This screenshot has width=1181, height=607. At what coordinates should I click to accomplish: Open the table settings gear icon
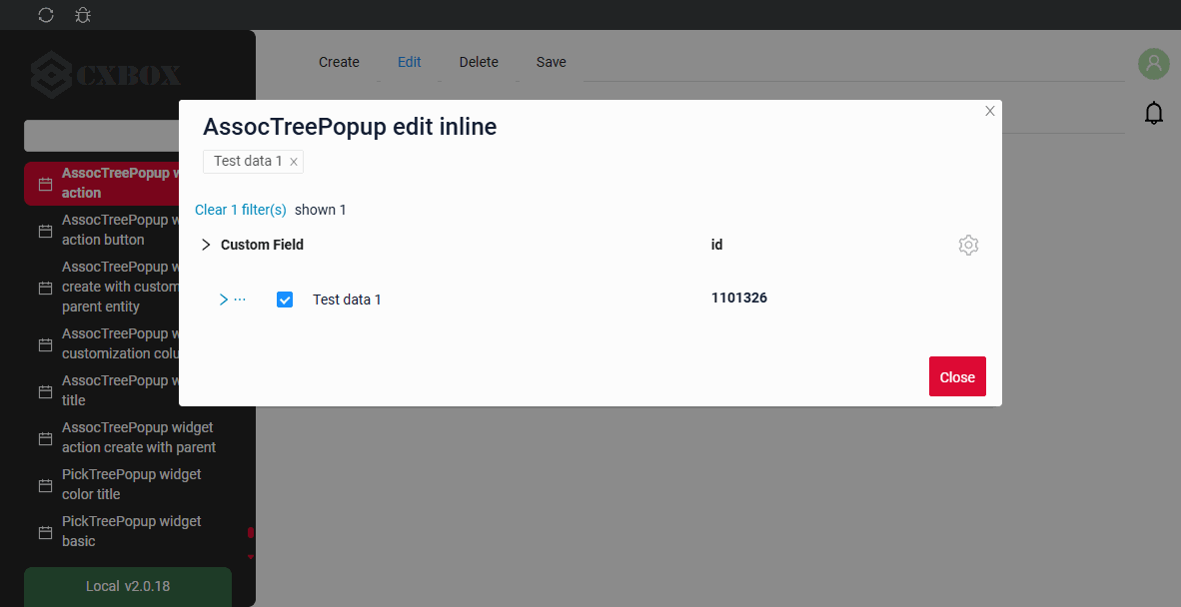968,246
